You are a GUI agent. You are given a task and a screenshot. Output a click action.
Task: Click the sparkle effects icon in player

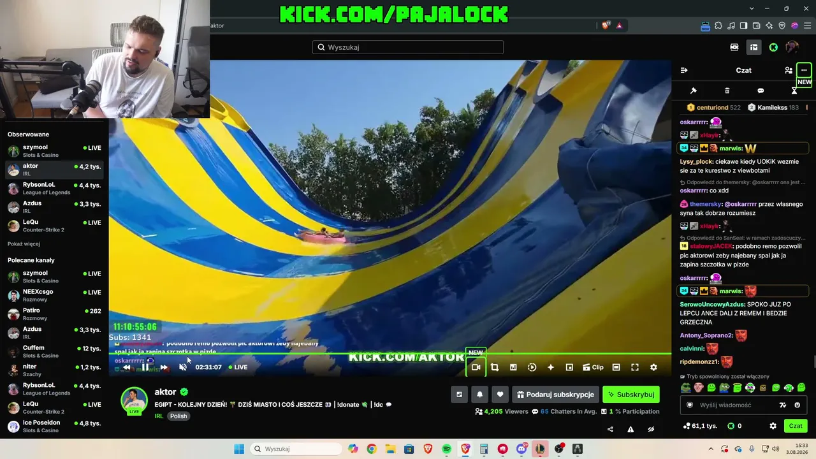click(551, 367)
